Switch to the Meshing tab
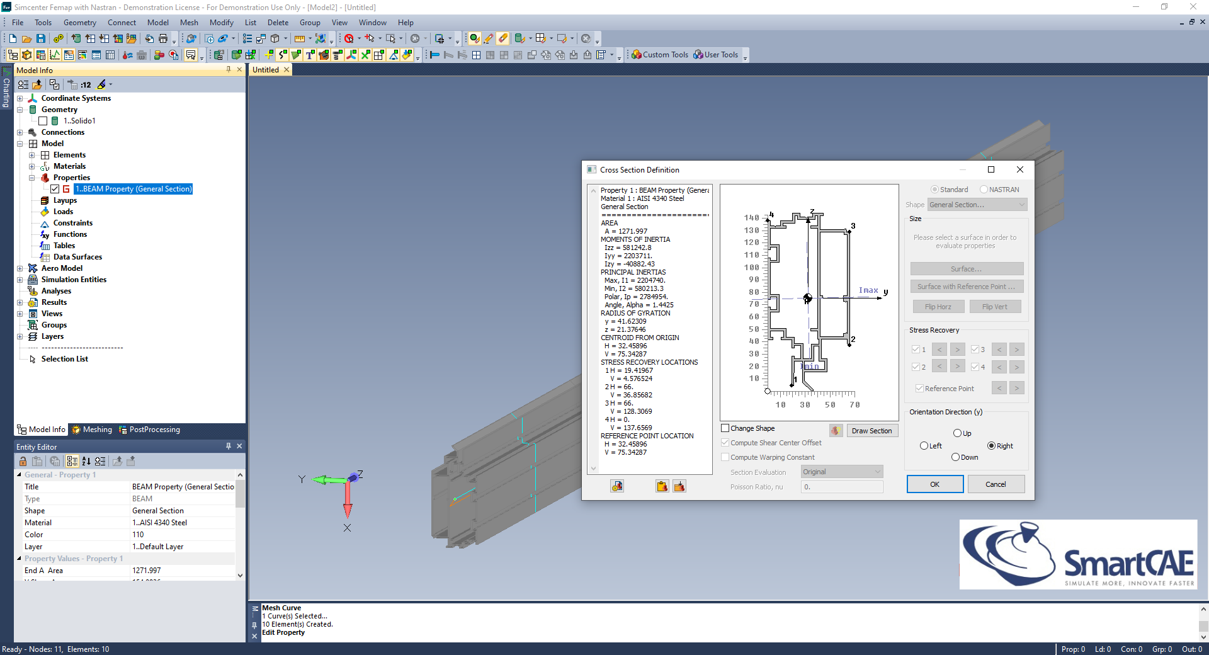Viewport: 1209px width, 655px height. 92,430
